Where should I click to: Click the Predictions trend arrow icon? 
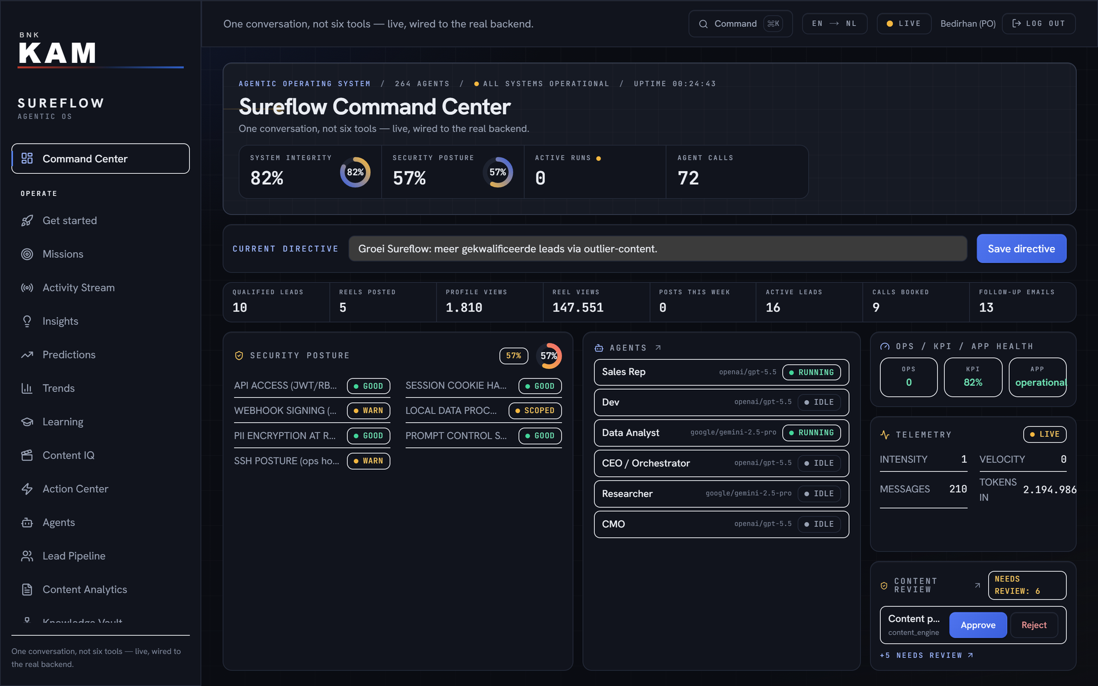point(27,355)
